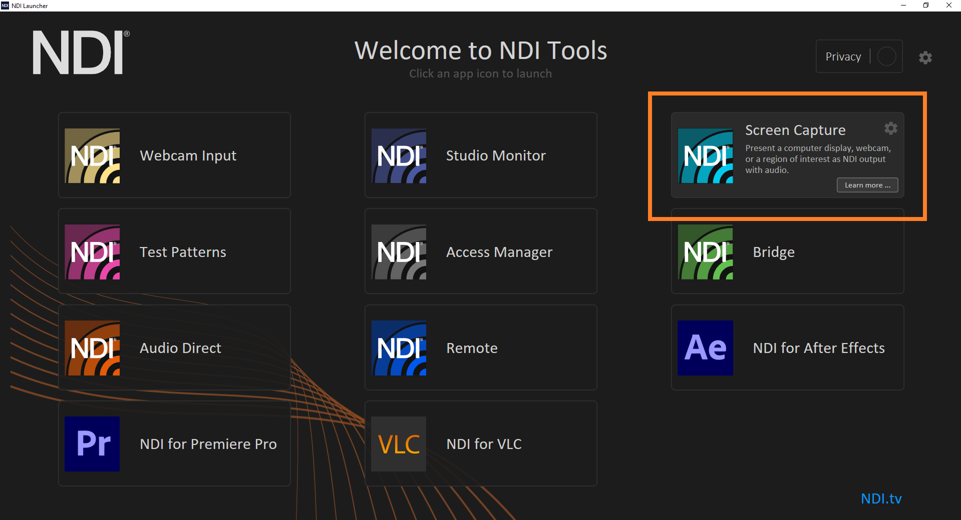
Task: Launch the Studio Monitor app icon
Action: (x=399, y=155)
